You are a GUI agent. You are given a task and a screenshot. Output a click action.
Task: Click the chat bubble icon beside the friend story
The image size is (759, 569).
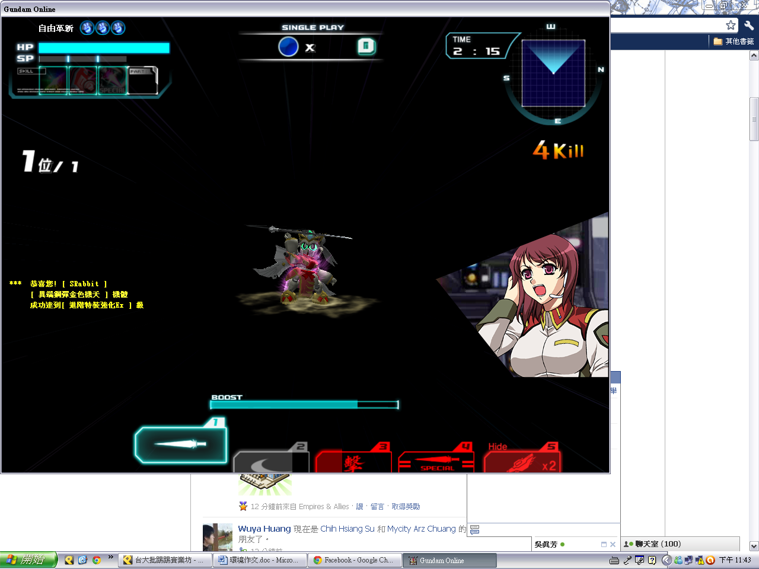coord(474,529)
